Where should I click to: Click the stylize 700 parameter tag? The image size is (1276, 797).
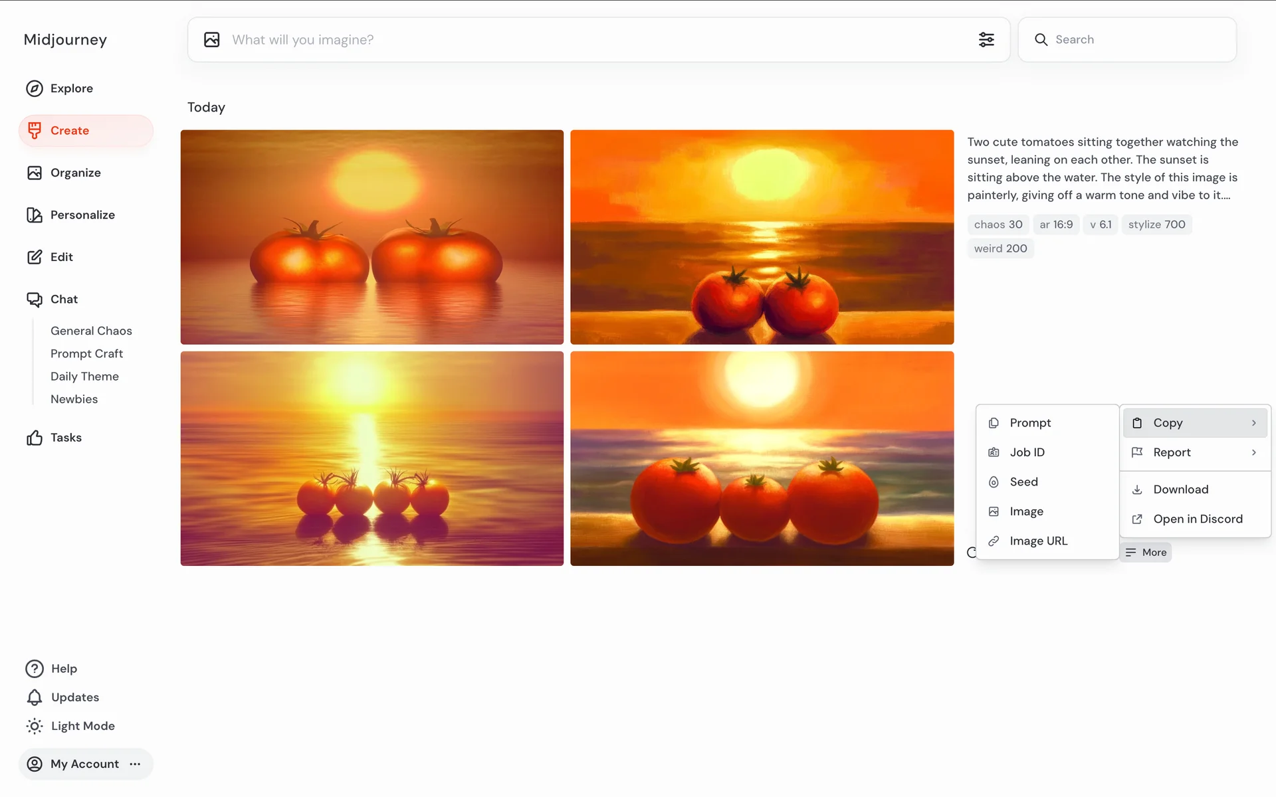[1156, 224]
